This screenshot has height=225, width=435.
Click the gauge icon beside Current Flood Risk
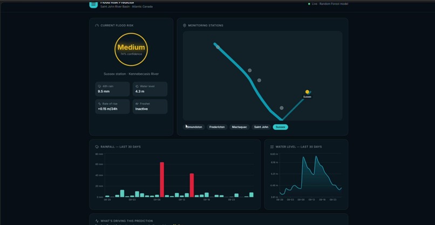[x=97, y=25]
